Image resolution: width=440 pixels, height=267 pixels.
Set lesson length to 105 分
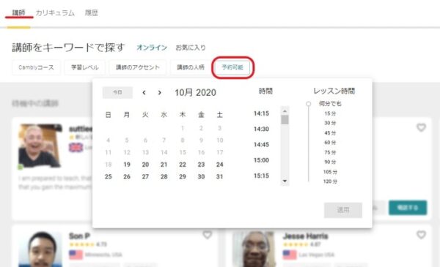[x=330, y=172]
